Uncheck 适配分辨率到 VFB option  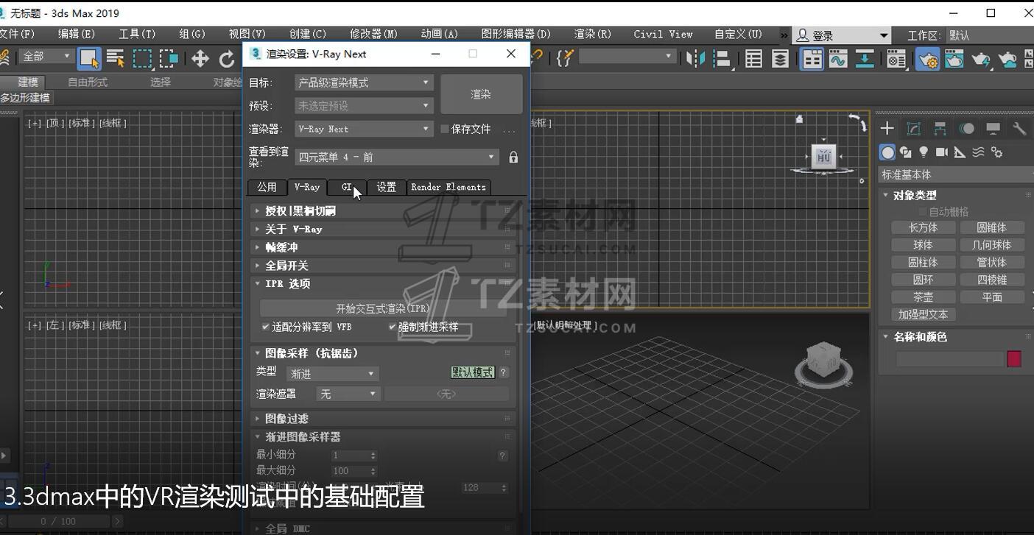point(266,327)
